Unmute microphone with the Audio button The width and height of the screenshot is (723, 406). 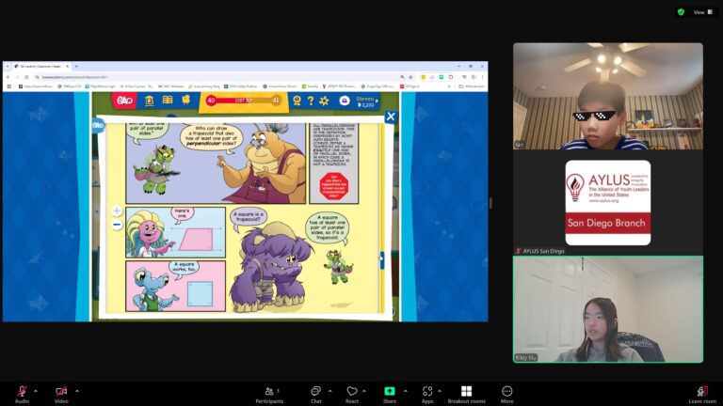(22, 394)
